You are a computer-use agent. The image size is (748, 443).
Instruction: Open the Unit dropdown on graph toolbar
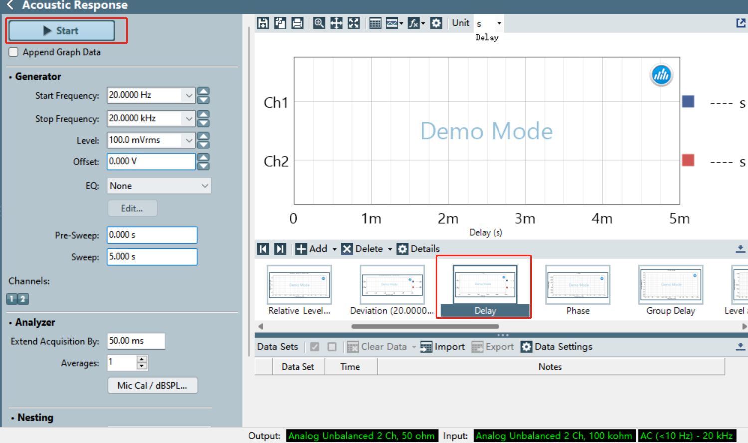pyautogui.click(x=489, y=23)
